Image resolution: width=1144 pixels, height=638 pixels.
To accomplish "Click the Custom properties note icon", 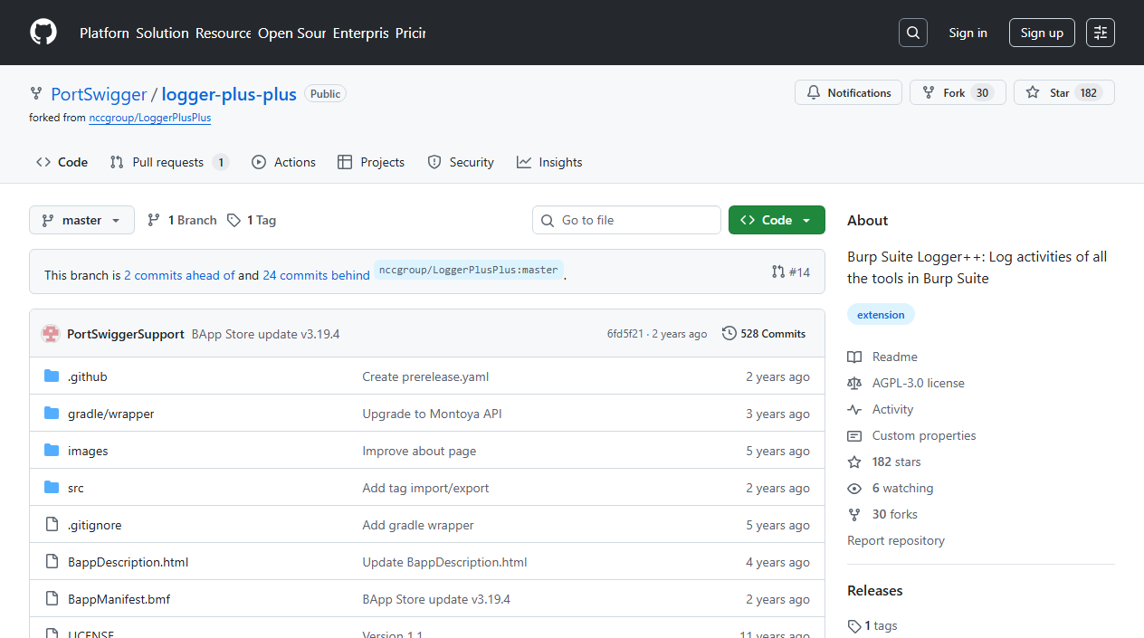I will coord(854,435).
